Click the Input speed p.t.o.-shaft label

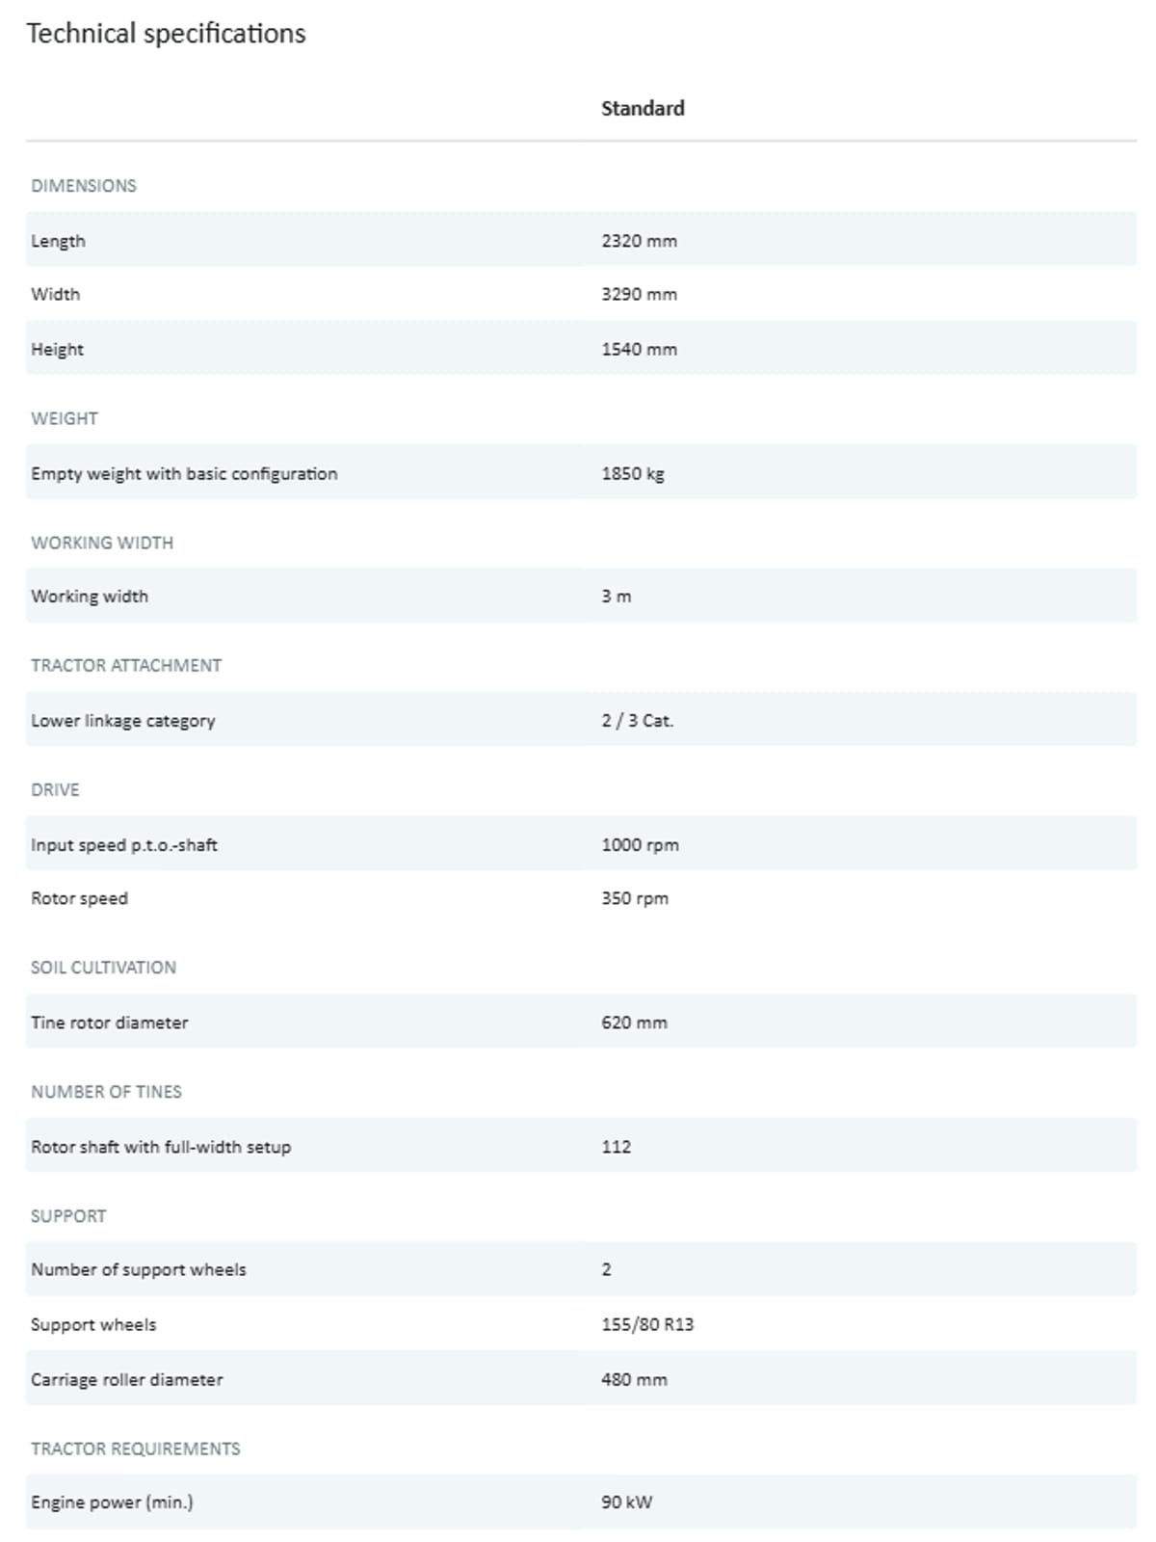[x=124, y=844]
